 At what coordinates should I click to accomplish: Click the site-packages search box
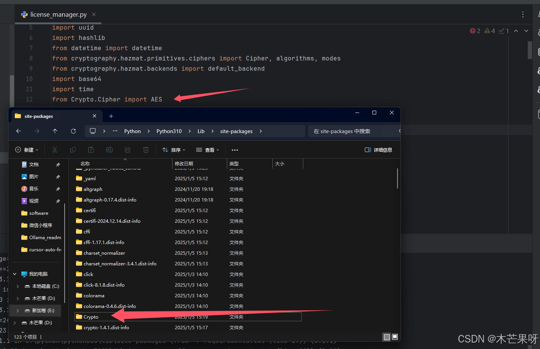pos(353,131)
